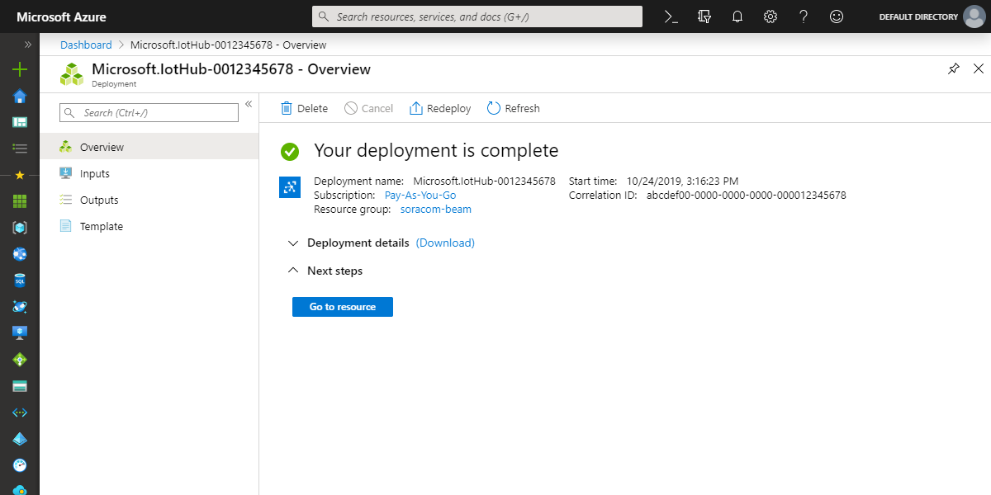Screen dimensions: 991x495
Task: Click the Go to resource button
Action: coord(342,307)
